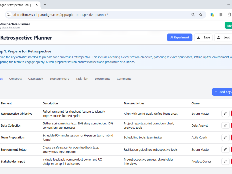Click the Add Key Activity button
The height and width of the screenshot is (174, 232).
pyautogui.click(x=224, y=92)
